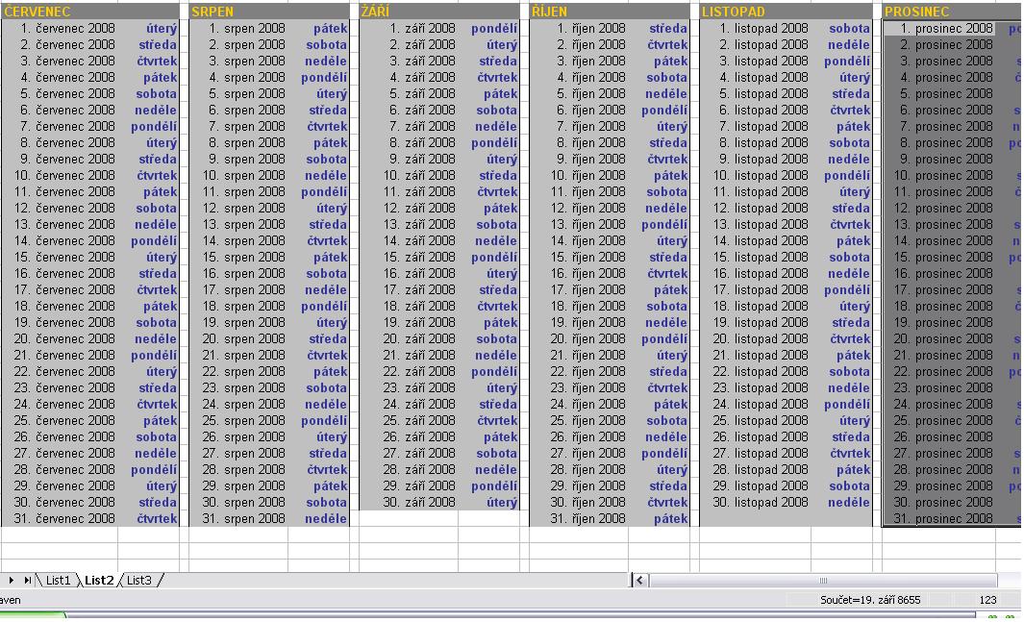This screenshot has height=622, width=1024.
Task: Click the horizontal scrollbar's left arrow
Action: click(639, 581)
